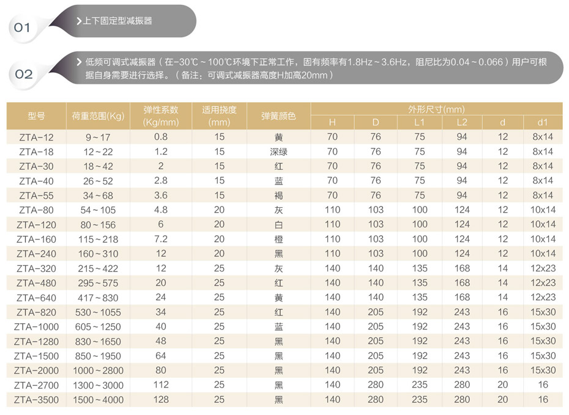Select the 适用挠度 column header
The width and height of the screenshot is (569, 415).
point(219,116)
